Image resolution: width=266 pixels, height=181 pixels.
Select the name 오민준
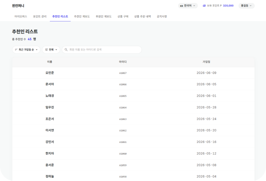[50, 73]
